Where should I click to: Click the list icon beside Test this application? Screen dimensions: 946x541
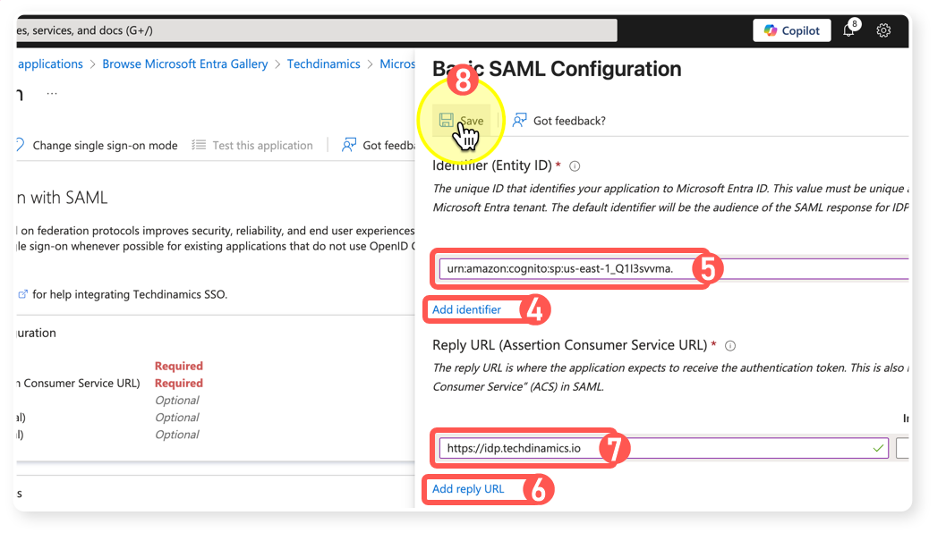(199, 145)
